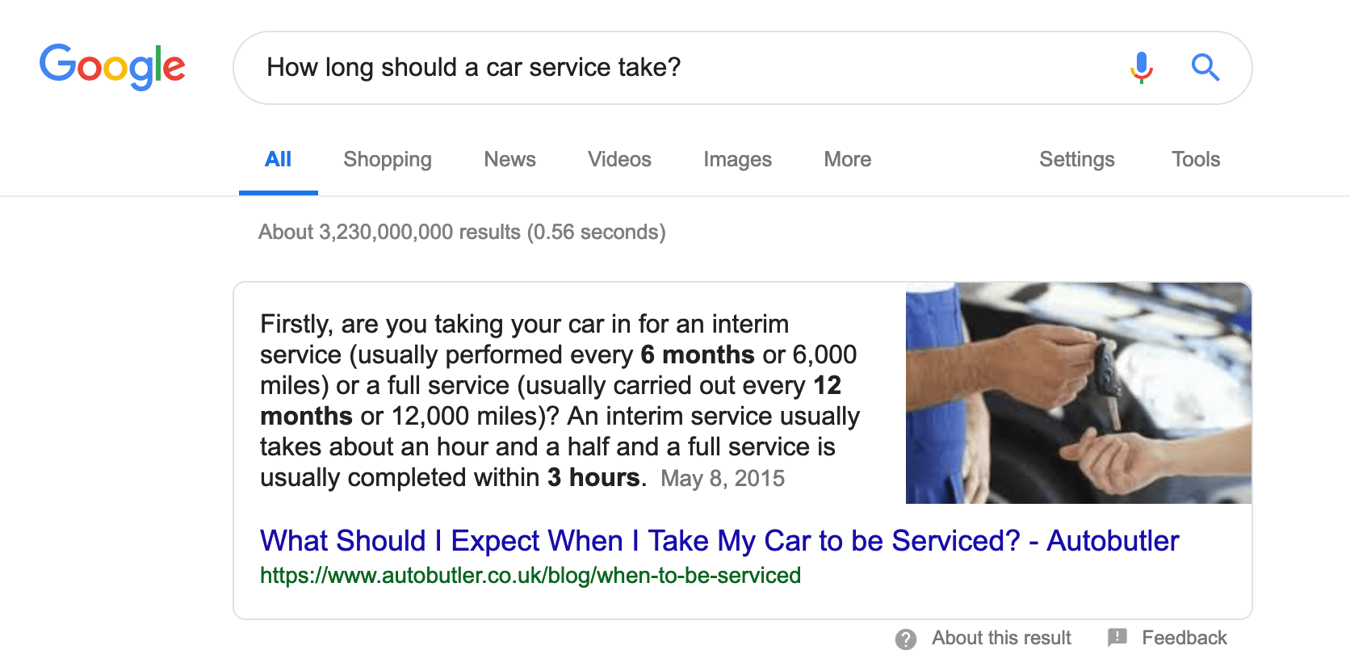
Task: Show the Images results tab
Action: (737, 159)
